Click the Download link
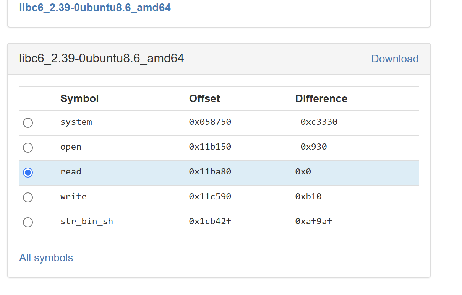 (x=395, y=59)
